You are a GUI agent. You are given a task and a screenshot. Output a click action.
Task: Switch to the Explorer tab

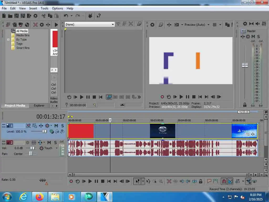click(39, 105)
